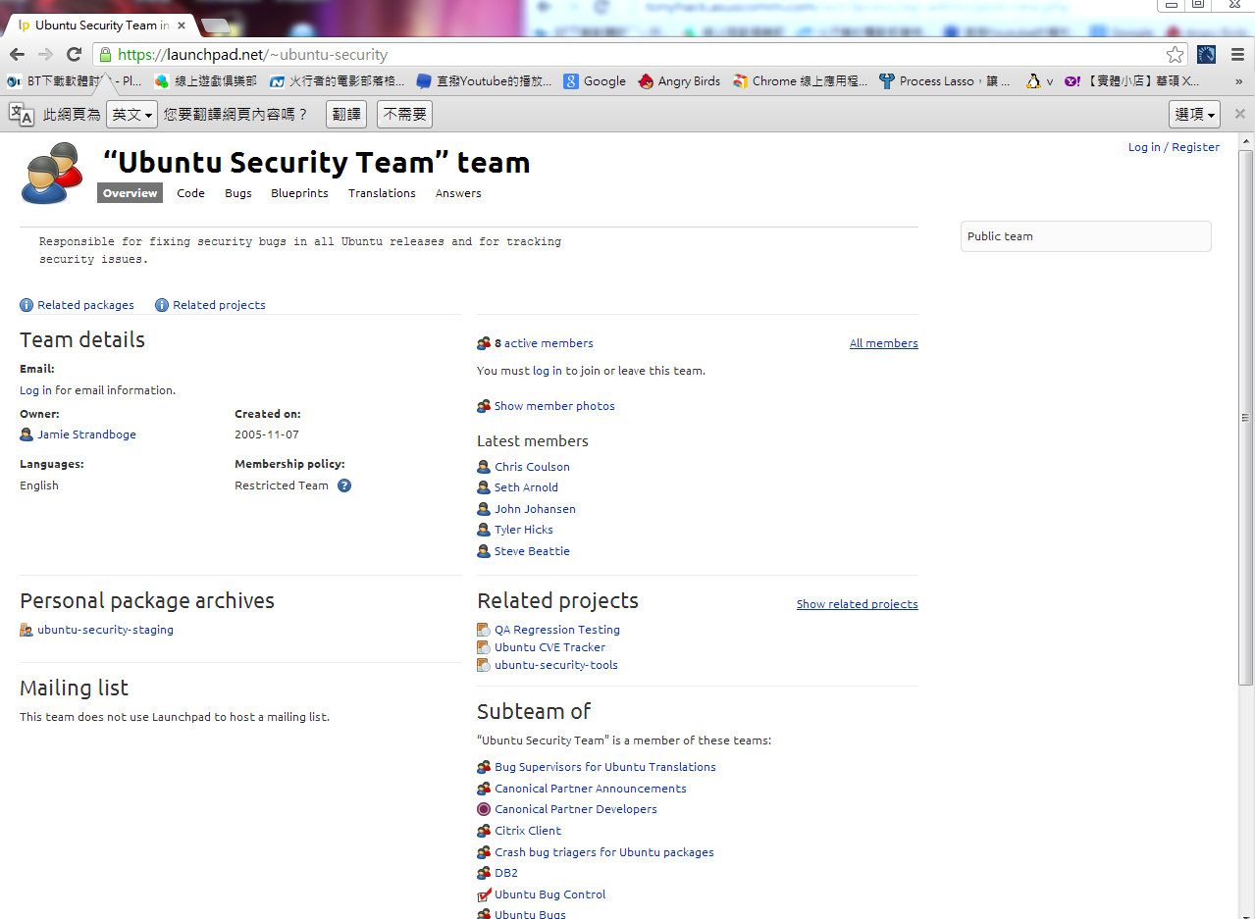
Task: Click the help icon next to Restricted Team
Action: click(x=344, y=485)
